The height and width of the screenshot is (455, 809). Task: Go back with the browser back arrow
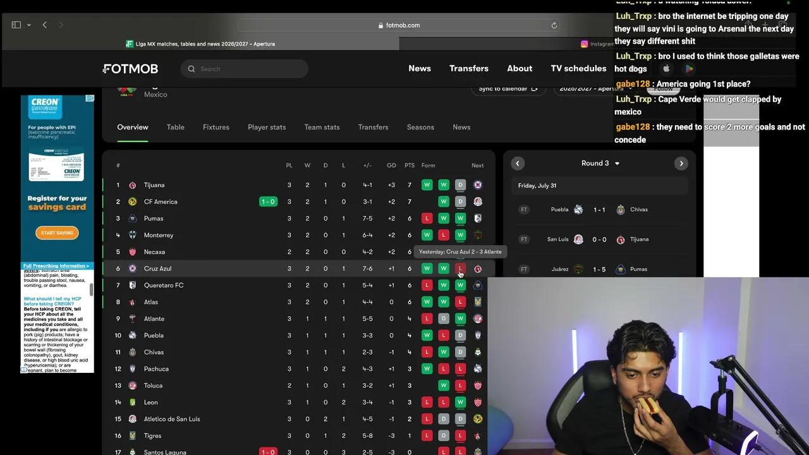[x=44, y=25]
